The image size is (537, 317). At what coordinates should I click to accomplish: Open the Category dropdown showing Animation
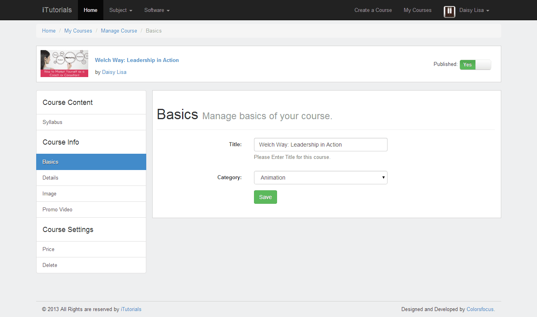pyautogui.click(x=320, y=178)
